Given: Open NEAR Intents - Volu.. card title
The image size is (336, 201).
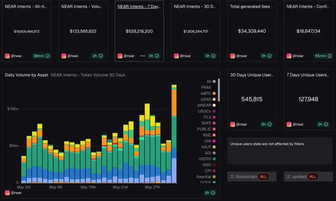Looking at the screenshot, I should pos(82,6).
